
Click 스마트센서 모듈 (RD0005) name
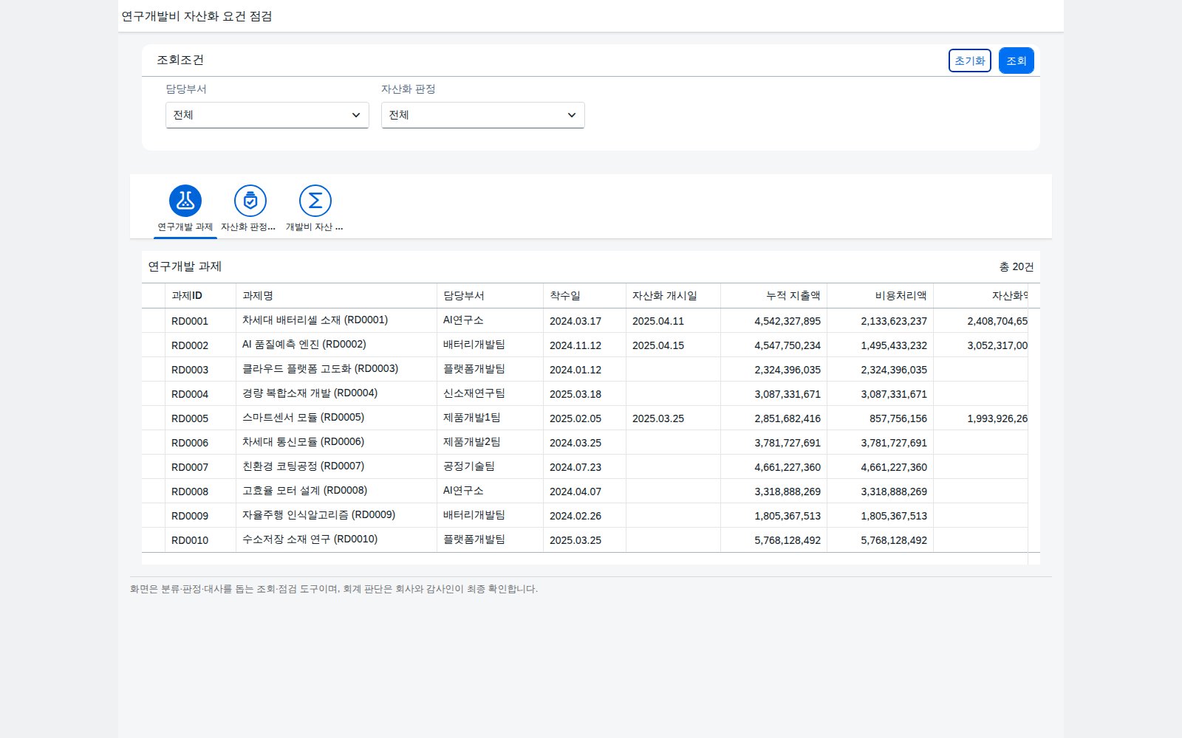click(303, 418)
